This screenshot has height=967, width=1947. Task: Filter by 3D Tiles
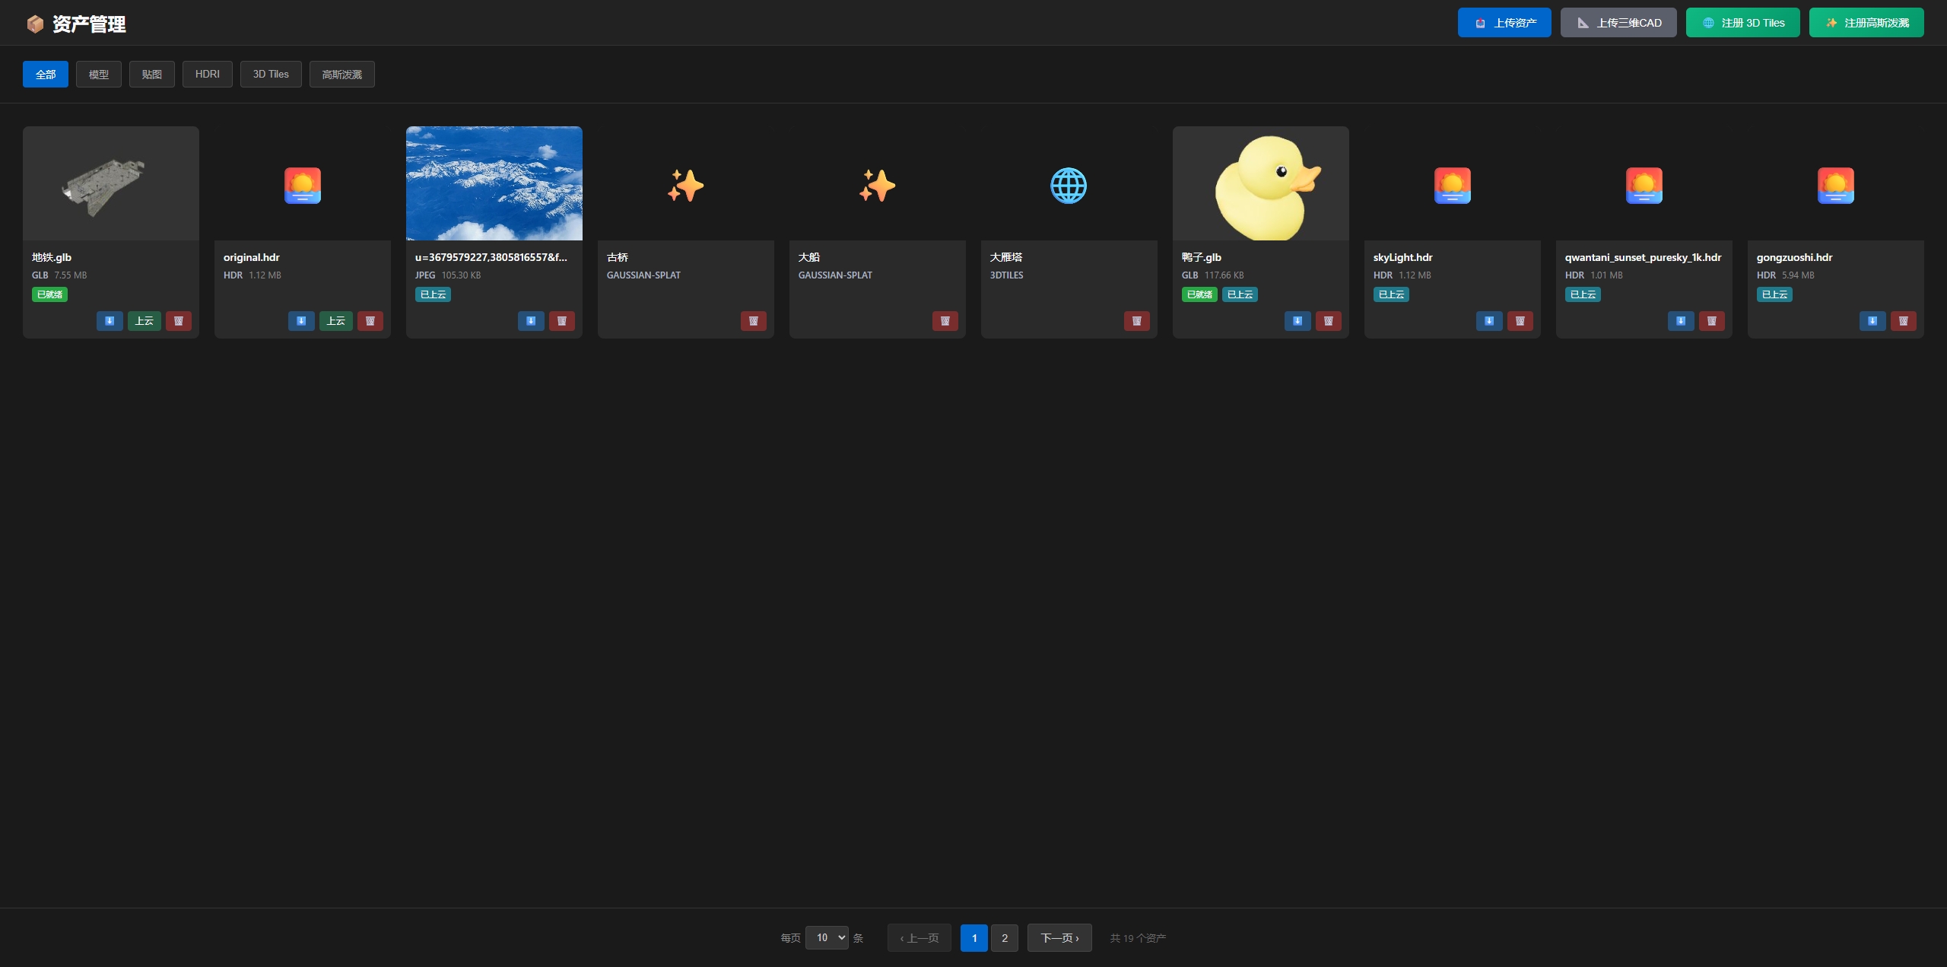click(271, 74)
